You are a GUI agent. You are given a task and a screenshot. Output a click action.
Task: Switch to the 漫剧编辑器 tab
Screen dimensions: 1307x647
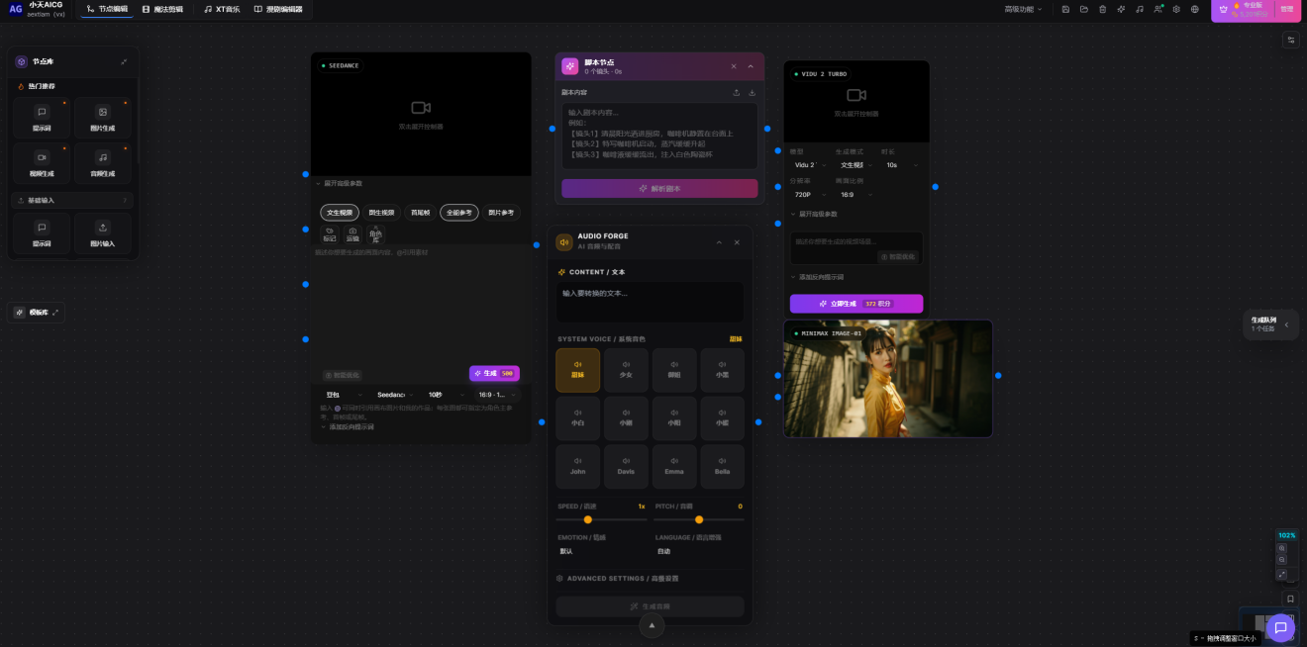point(278,9)
